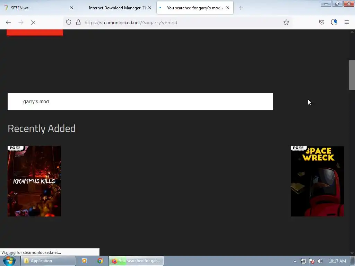The image size is (355, 266).
Task: Open the tracking protection shield icon
Action: (69, 22)
